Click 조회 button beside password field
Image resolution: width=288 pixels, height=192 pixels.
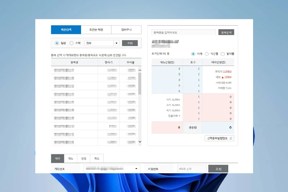(x=218, y=169)
